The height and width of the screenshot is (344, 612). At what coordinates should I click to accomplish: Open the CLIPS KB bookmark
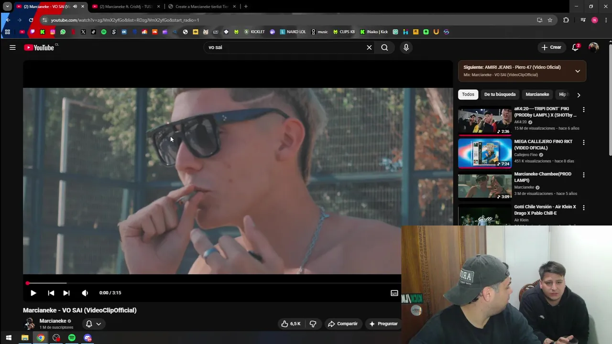[344, 32]
